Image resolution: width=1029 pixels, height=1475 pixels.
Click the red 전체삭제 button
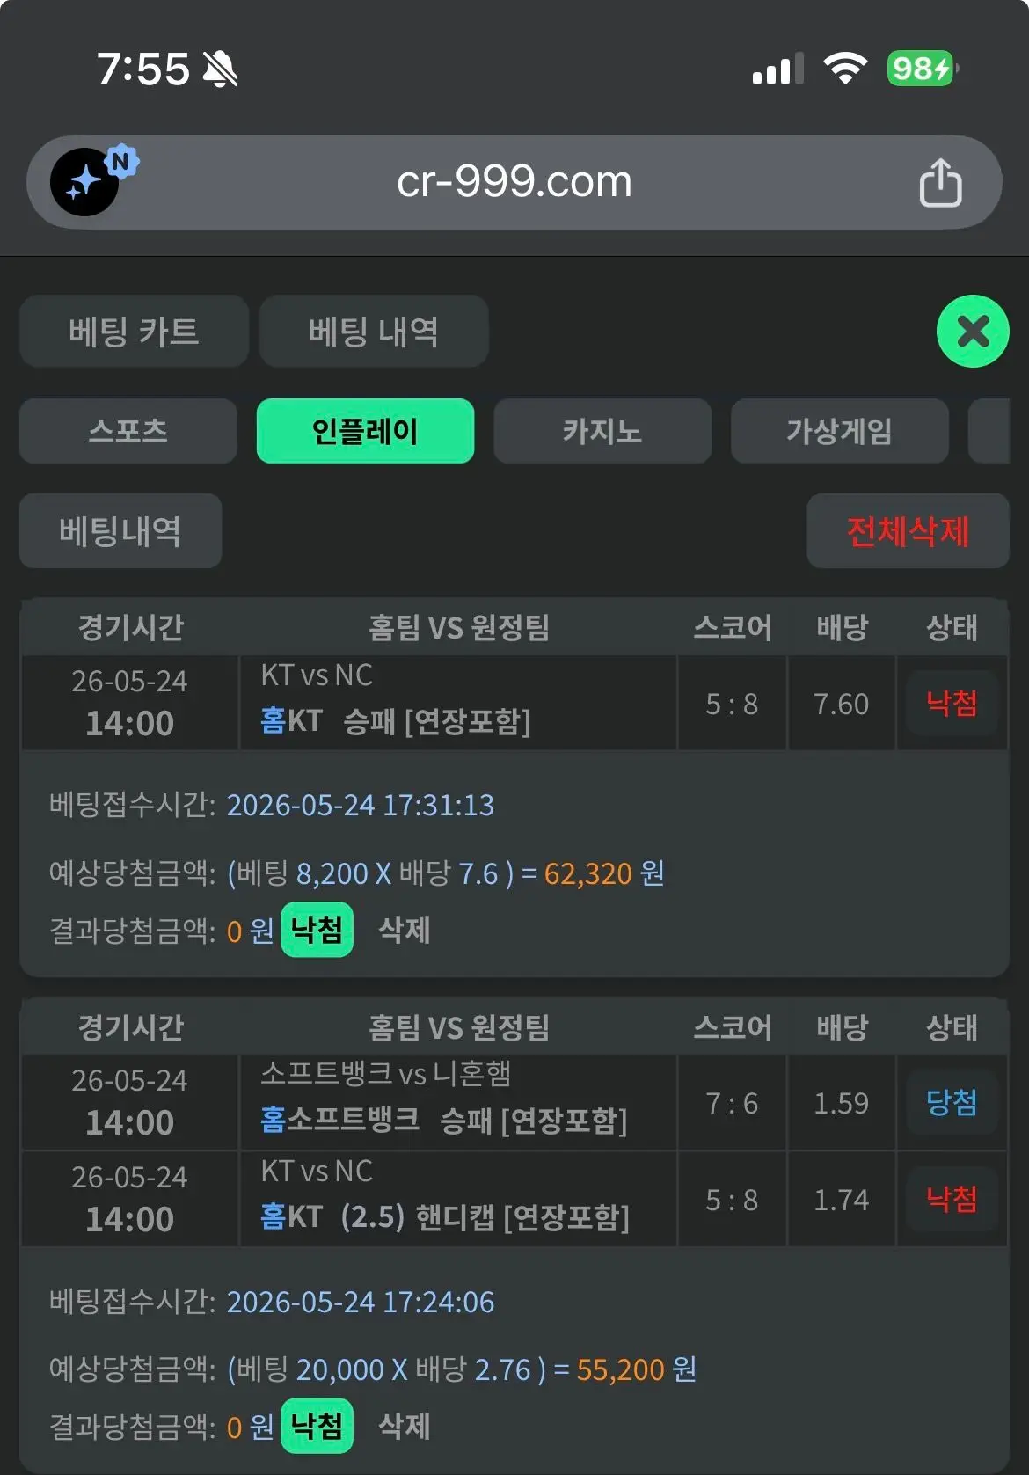(908, 530)
